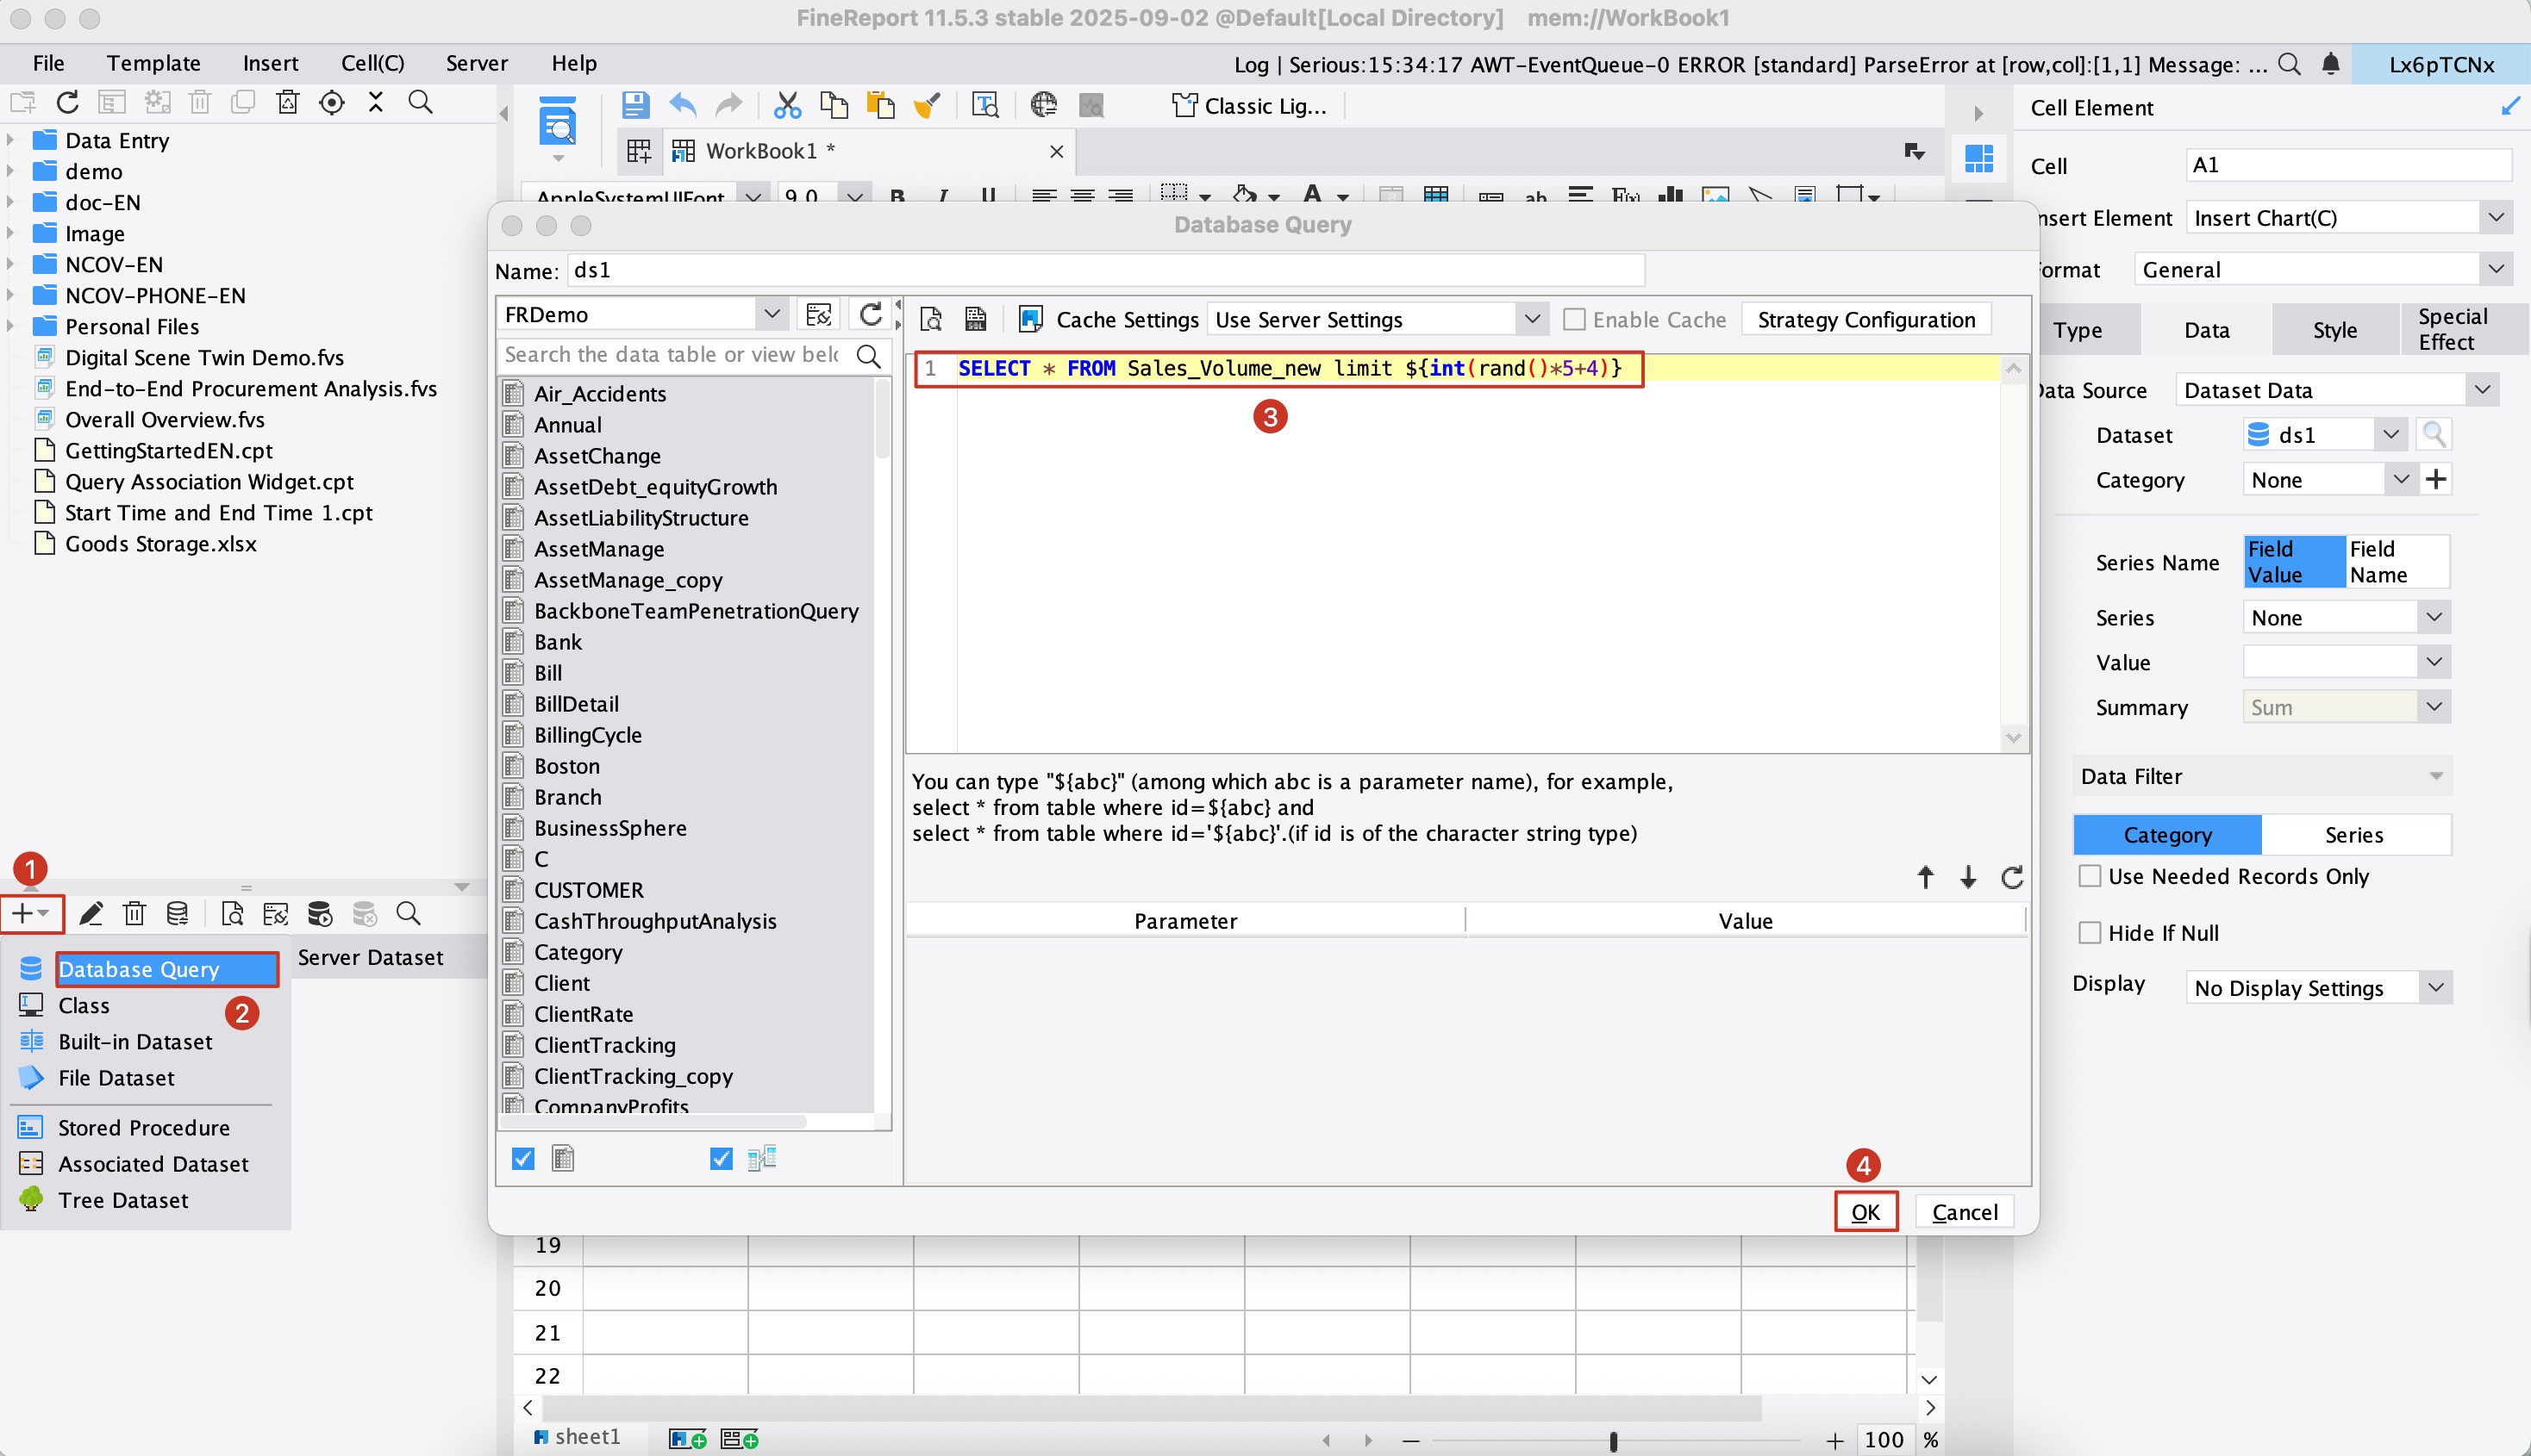
Task: Expand the Data Entry folder
Action: [x=11, y=140]
